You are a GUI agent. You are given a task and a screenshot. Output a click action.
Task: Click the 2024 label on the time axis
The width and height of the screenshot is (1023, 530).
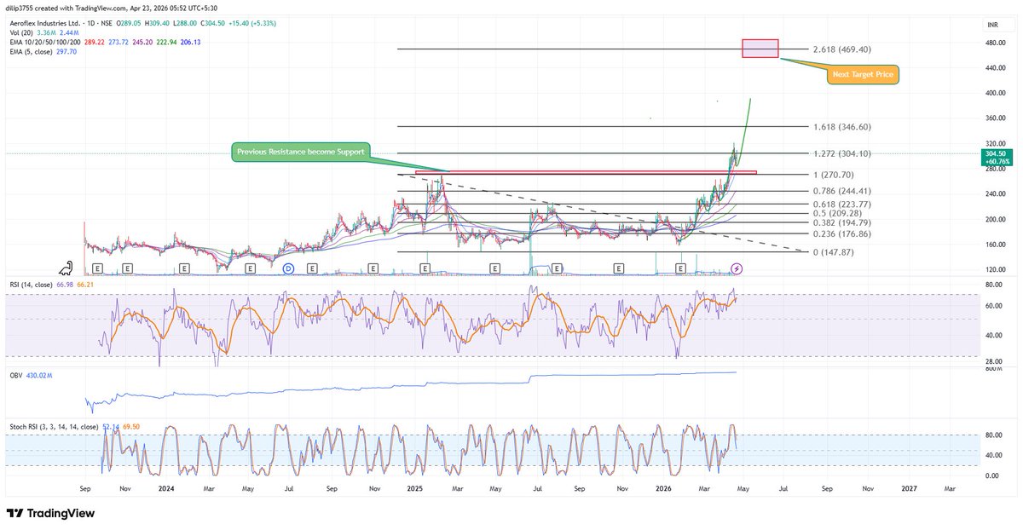tap(166, 490)
